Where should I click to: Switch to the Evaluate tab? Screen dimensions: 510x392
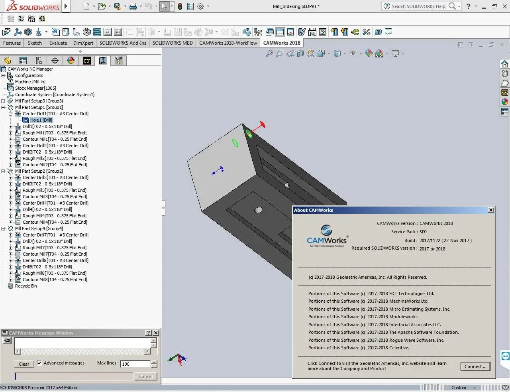click(58, 43)
